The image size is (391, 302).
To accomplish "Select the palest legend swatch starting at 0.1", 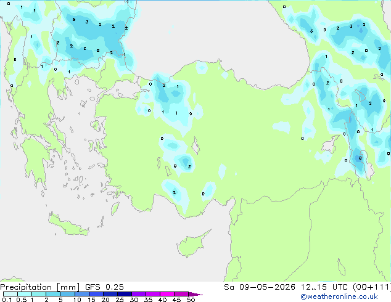I will click(10, 294).
